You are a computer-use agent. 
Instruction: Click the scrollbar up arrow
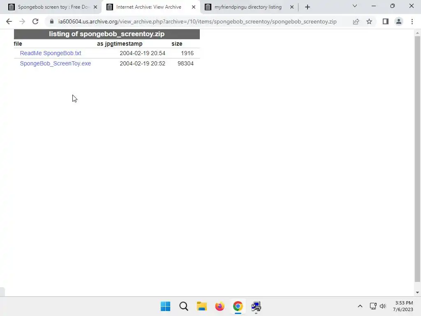pyautogui.click(x=417, y=33)
